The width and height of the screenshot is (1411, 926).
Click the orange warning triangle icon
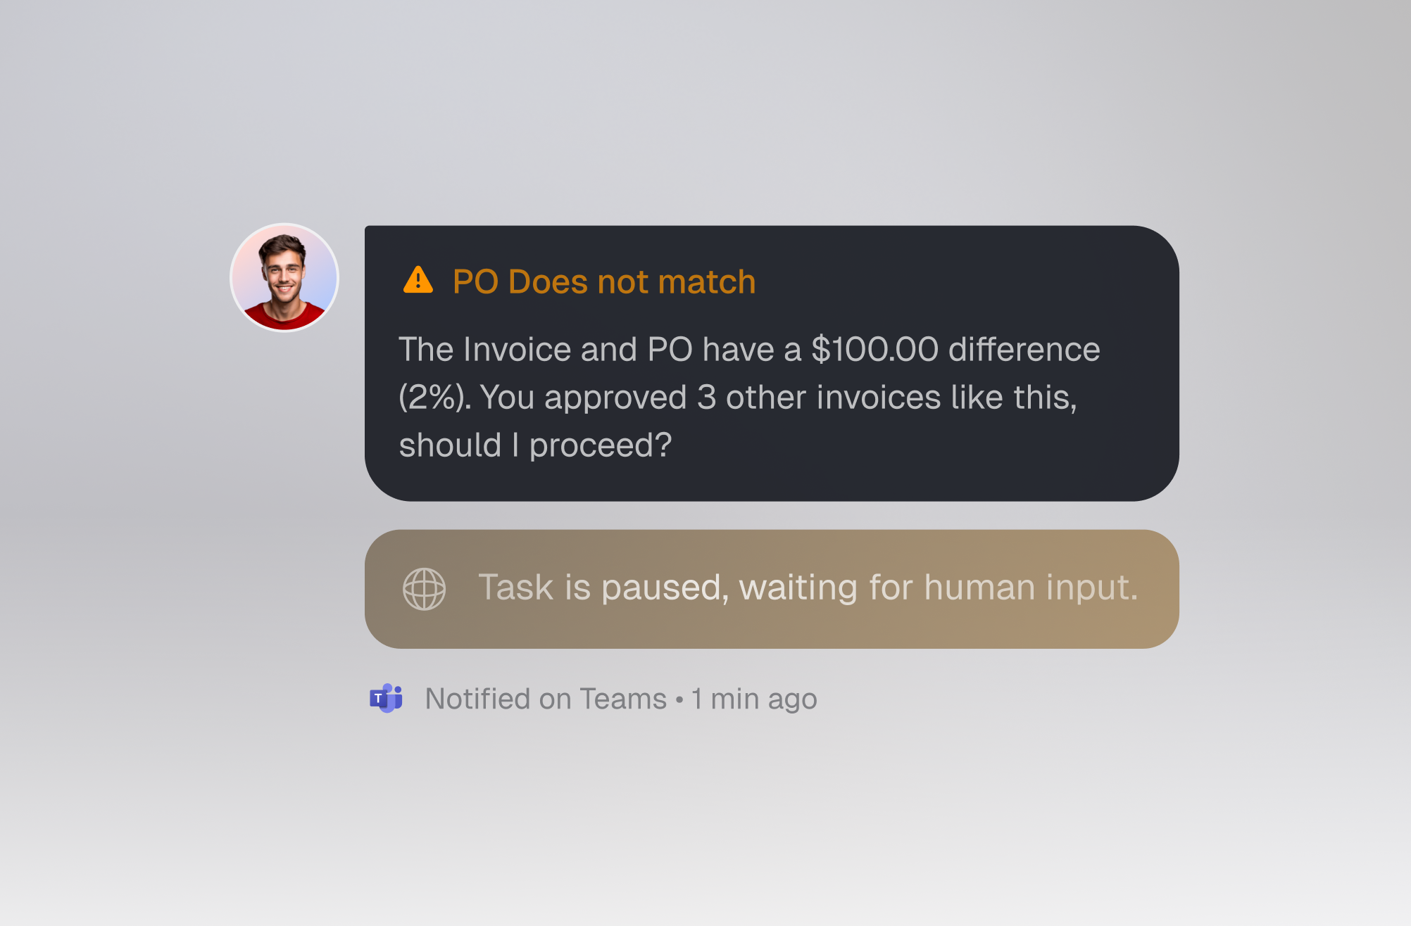[x=418, y=279]
